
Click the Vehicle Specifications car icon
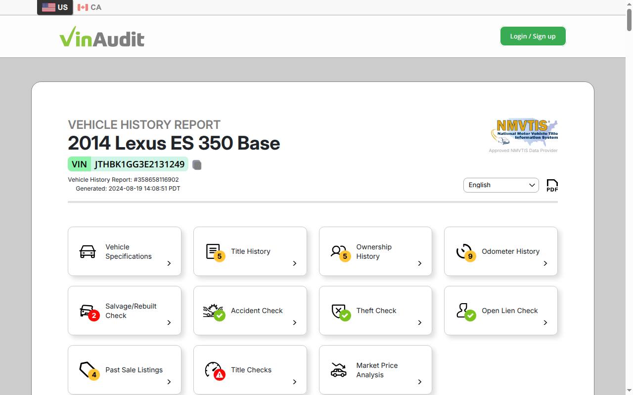click(x=88, y=251)
